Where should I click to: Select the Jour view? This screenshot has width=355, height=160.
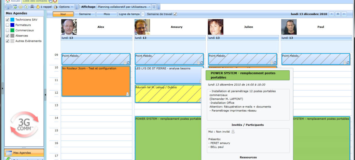pyautogui.click(x=63, y=14)
